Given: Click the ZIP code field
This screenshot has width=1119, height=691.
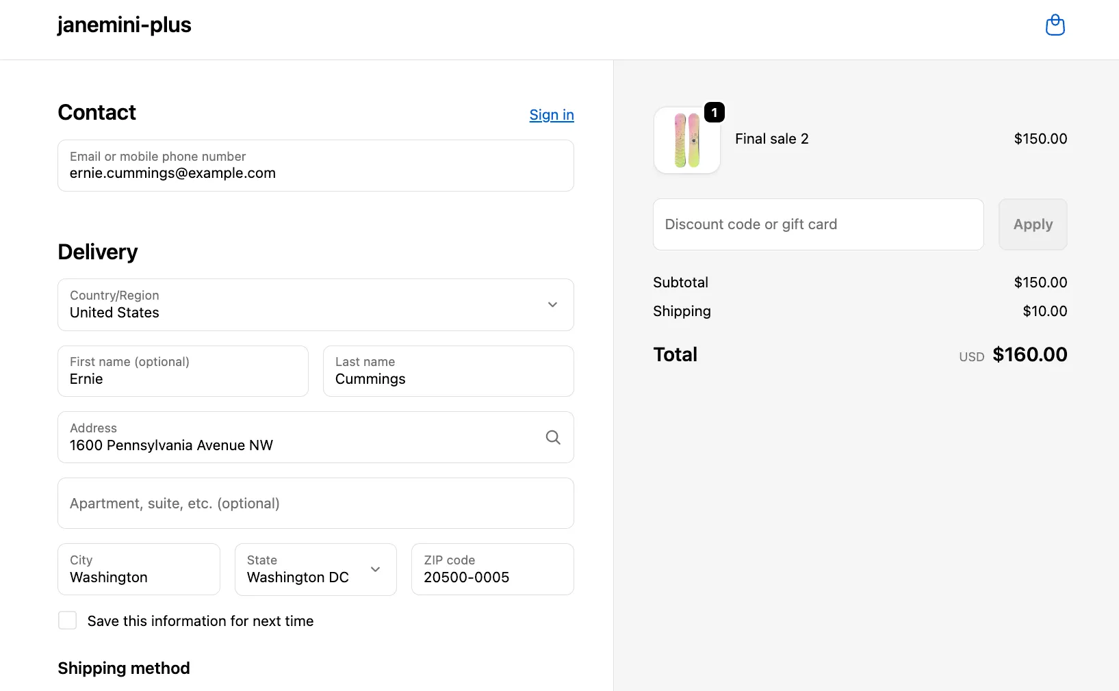Looking at the screenshot, I should coord(492,570).
